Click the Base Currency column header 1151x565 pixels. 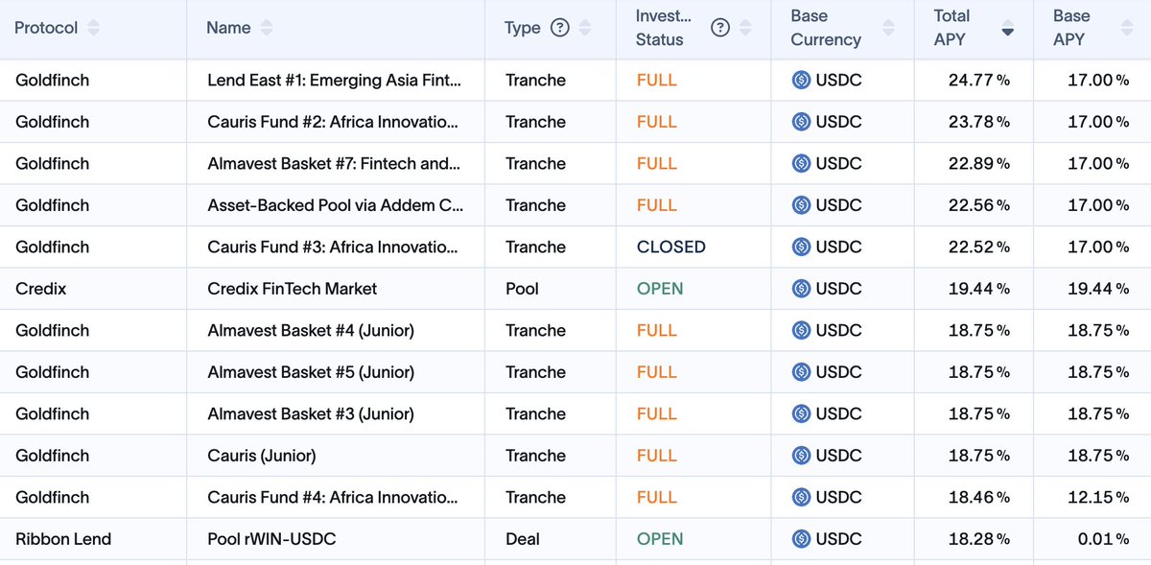pos(826,28)
